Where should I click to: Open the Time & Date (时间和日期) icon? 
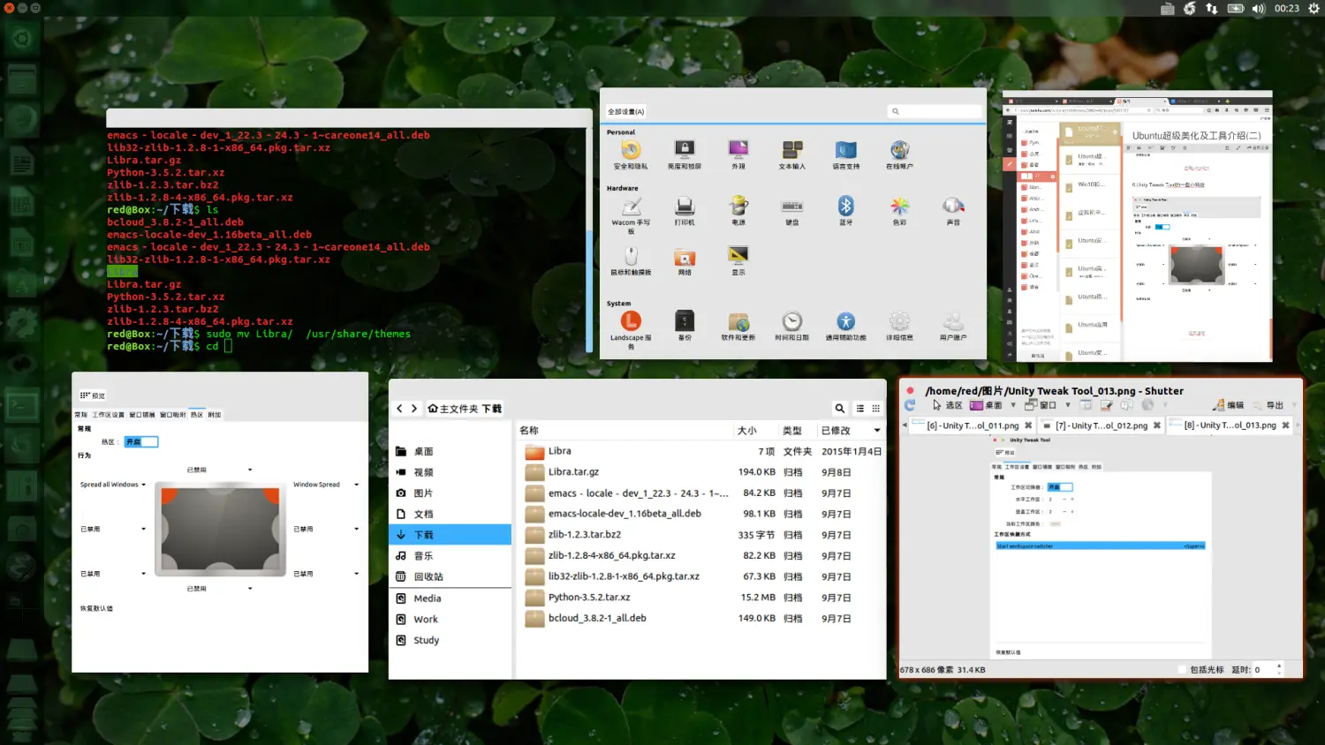pyautogui.click(x=792, y=322)
